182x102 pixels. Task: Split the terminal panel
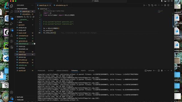[x=159, y=71]
